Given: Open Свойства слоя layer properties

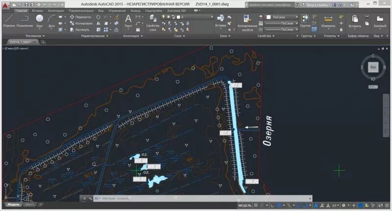Looking at the screenshot, I should tap(152, 23).
